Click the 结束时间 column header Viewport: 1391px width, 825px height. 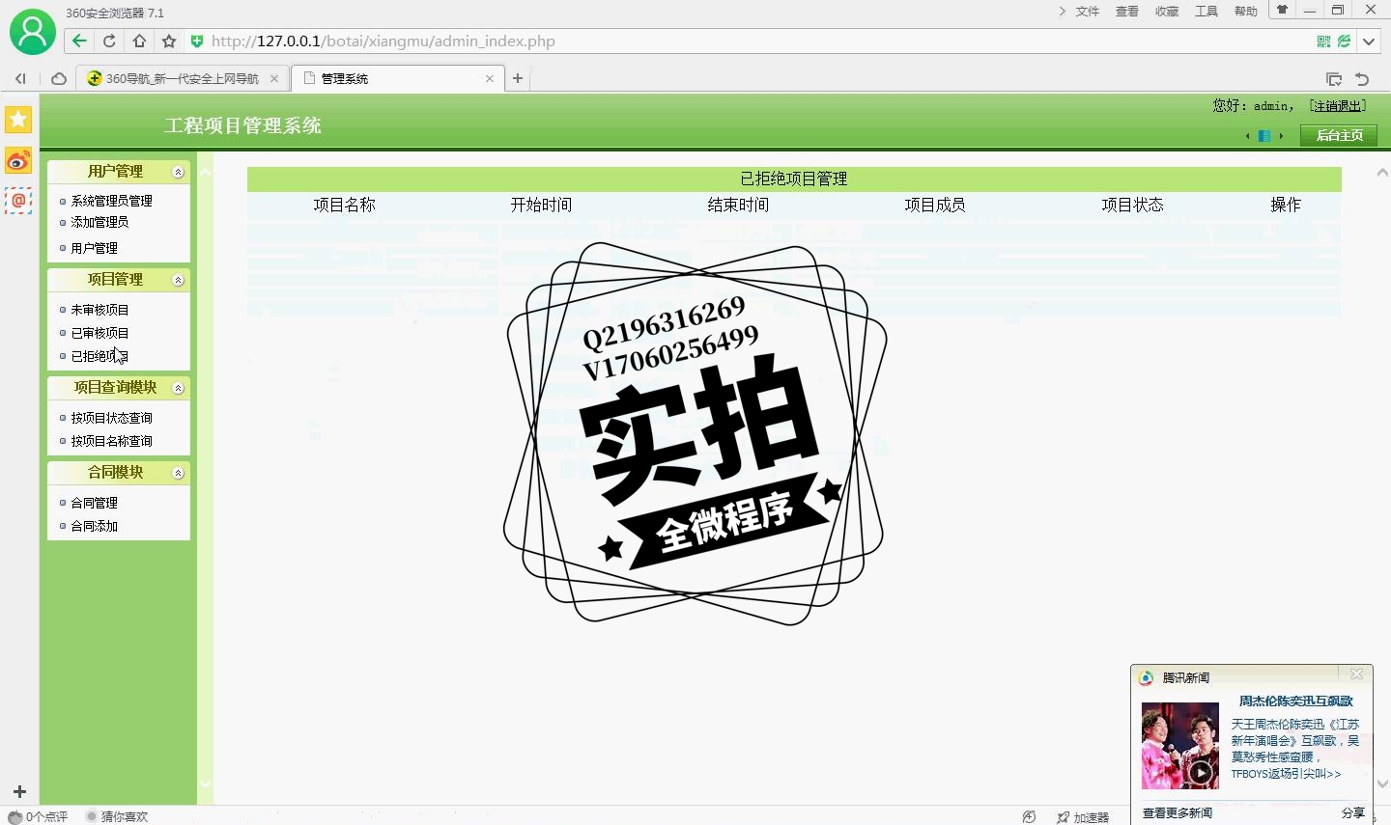click(x=738, y=205)
